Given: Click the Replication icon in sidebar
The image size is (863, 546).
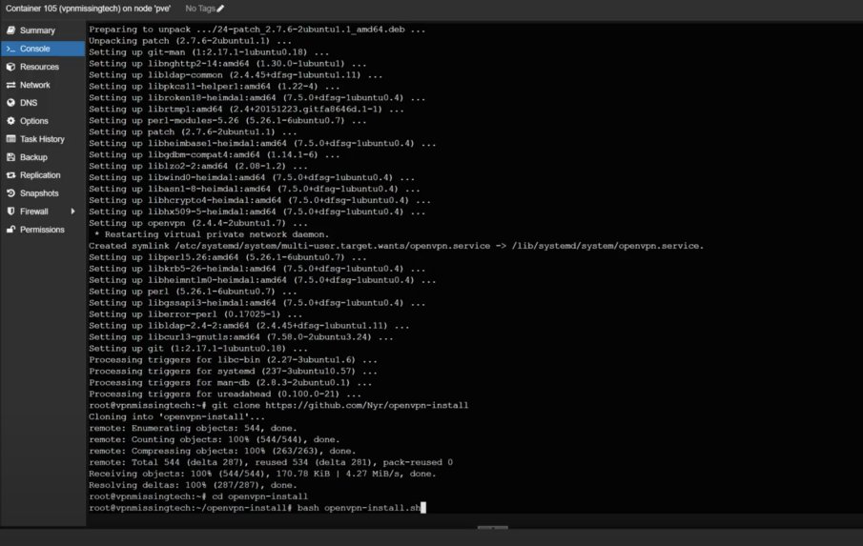Looking at the screenshot, I should [10, 175].
